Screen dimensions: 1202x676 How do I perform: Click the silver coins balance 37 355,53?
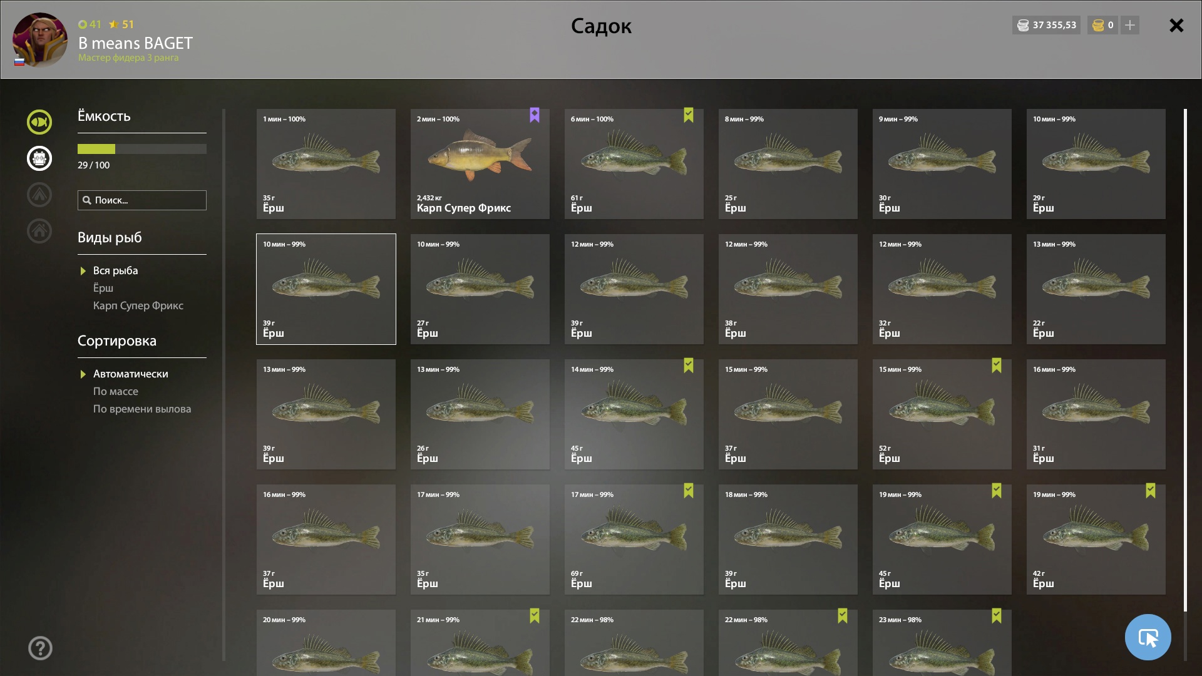click(x=1047, y=25)
